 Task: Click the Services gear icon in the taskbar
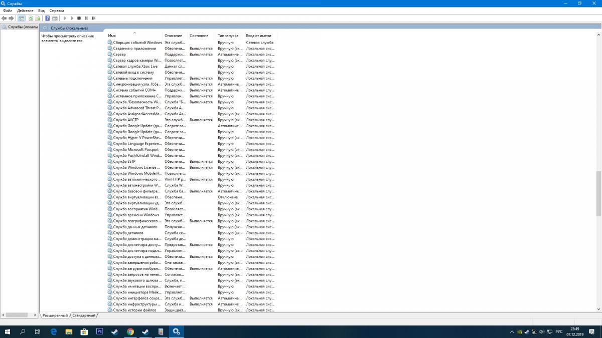point(176,331)
